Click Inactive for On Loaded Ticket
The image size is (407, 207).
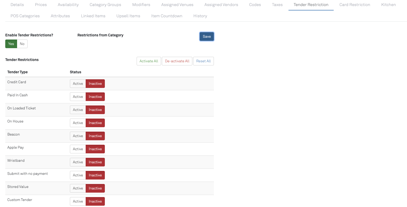95,110
